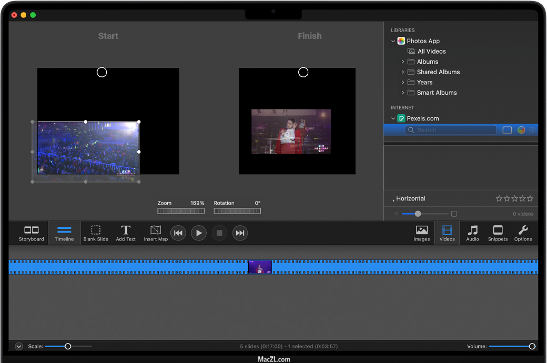This screenshot has height=363, width=547.
Task: Collapse the Pexels.com source
Action: tap(393, 119)
